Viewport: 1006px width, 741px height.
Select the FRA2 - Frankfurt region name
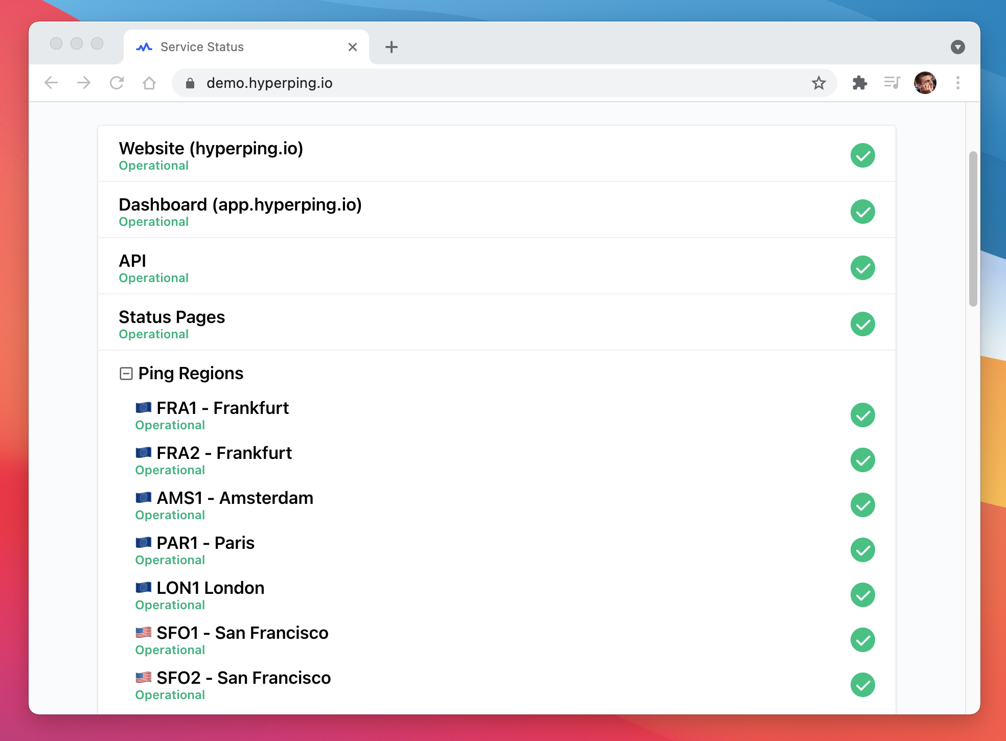224,453
